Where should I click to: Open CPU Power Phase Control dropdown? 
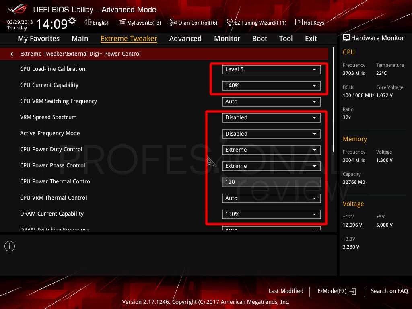pos(272,166)
